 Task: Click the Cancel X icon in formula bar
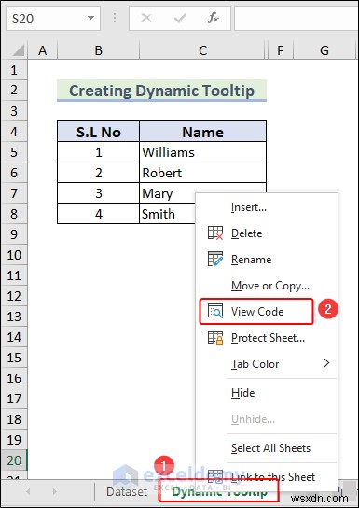click(146, 18)
